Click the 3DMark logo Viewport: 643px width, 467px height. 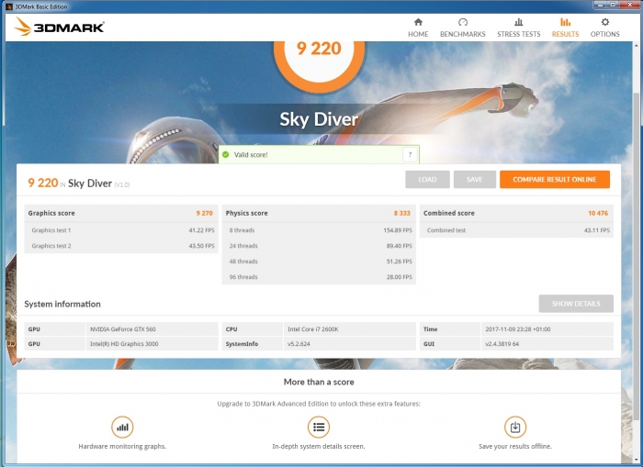point(59,27)
